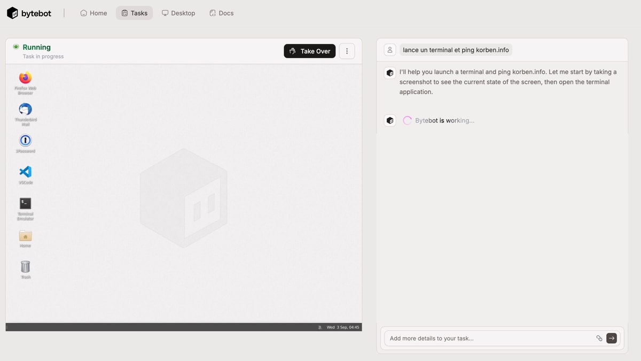Click the taskbar clock showing Wed 3 Sep
Screen dimensions: 641x361
[343, 327]
